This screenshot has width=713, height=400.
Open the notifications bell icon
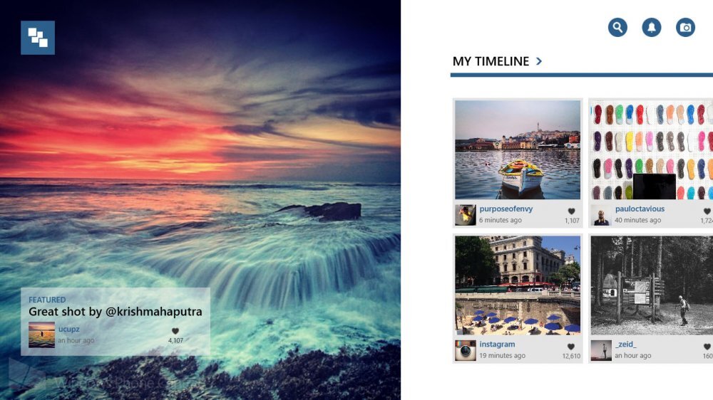[652, 28]
